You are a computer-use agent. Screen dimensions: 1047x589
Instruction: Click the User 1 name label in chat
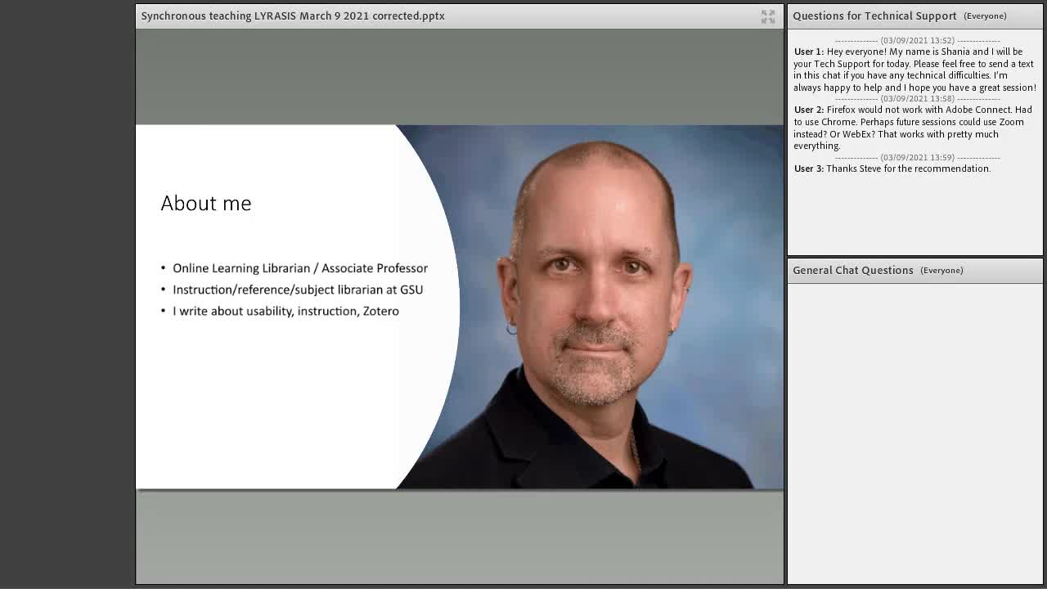808,52
